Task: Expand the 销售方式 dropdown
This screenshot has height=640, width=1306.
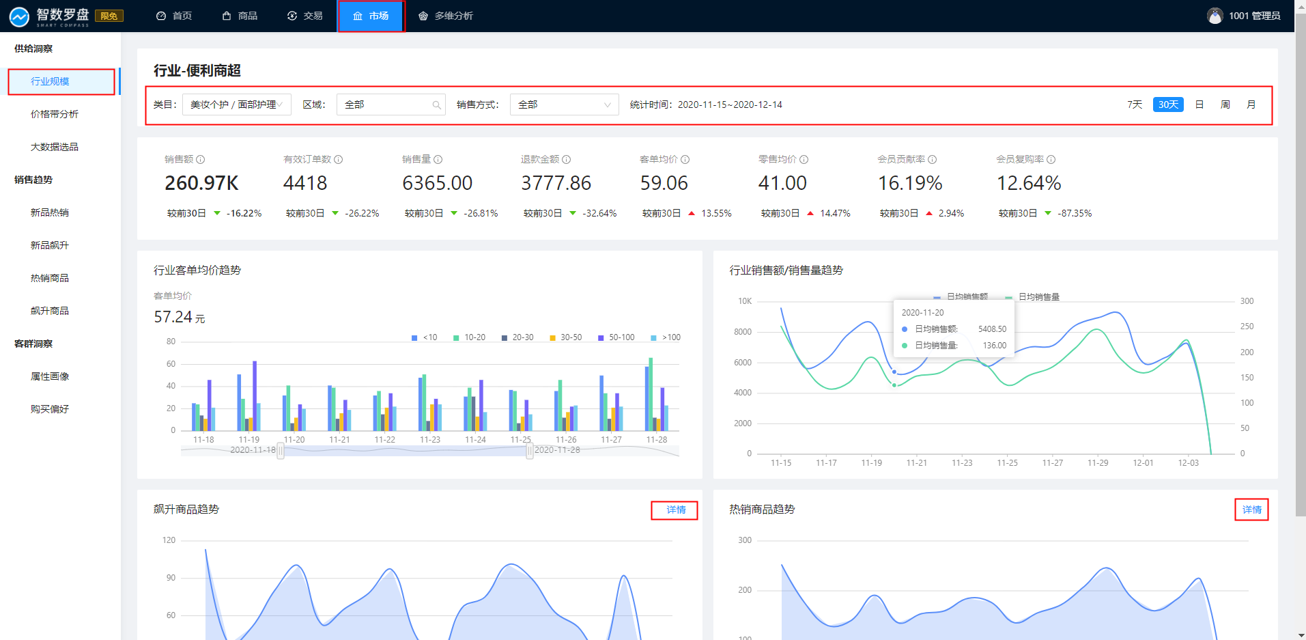Action: pyautogui.click(x=564, y=105)
